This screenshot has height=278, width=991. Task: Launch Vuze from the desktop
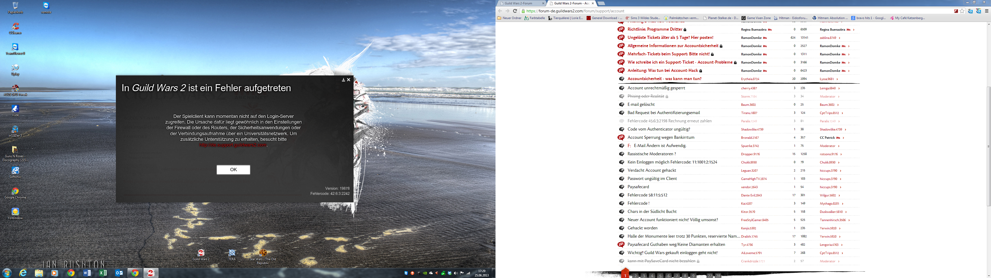point(15,111)
